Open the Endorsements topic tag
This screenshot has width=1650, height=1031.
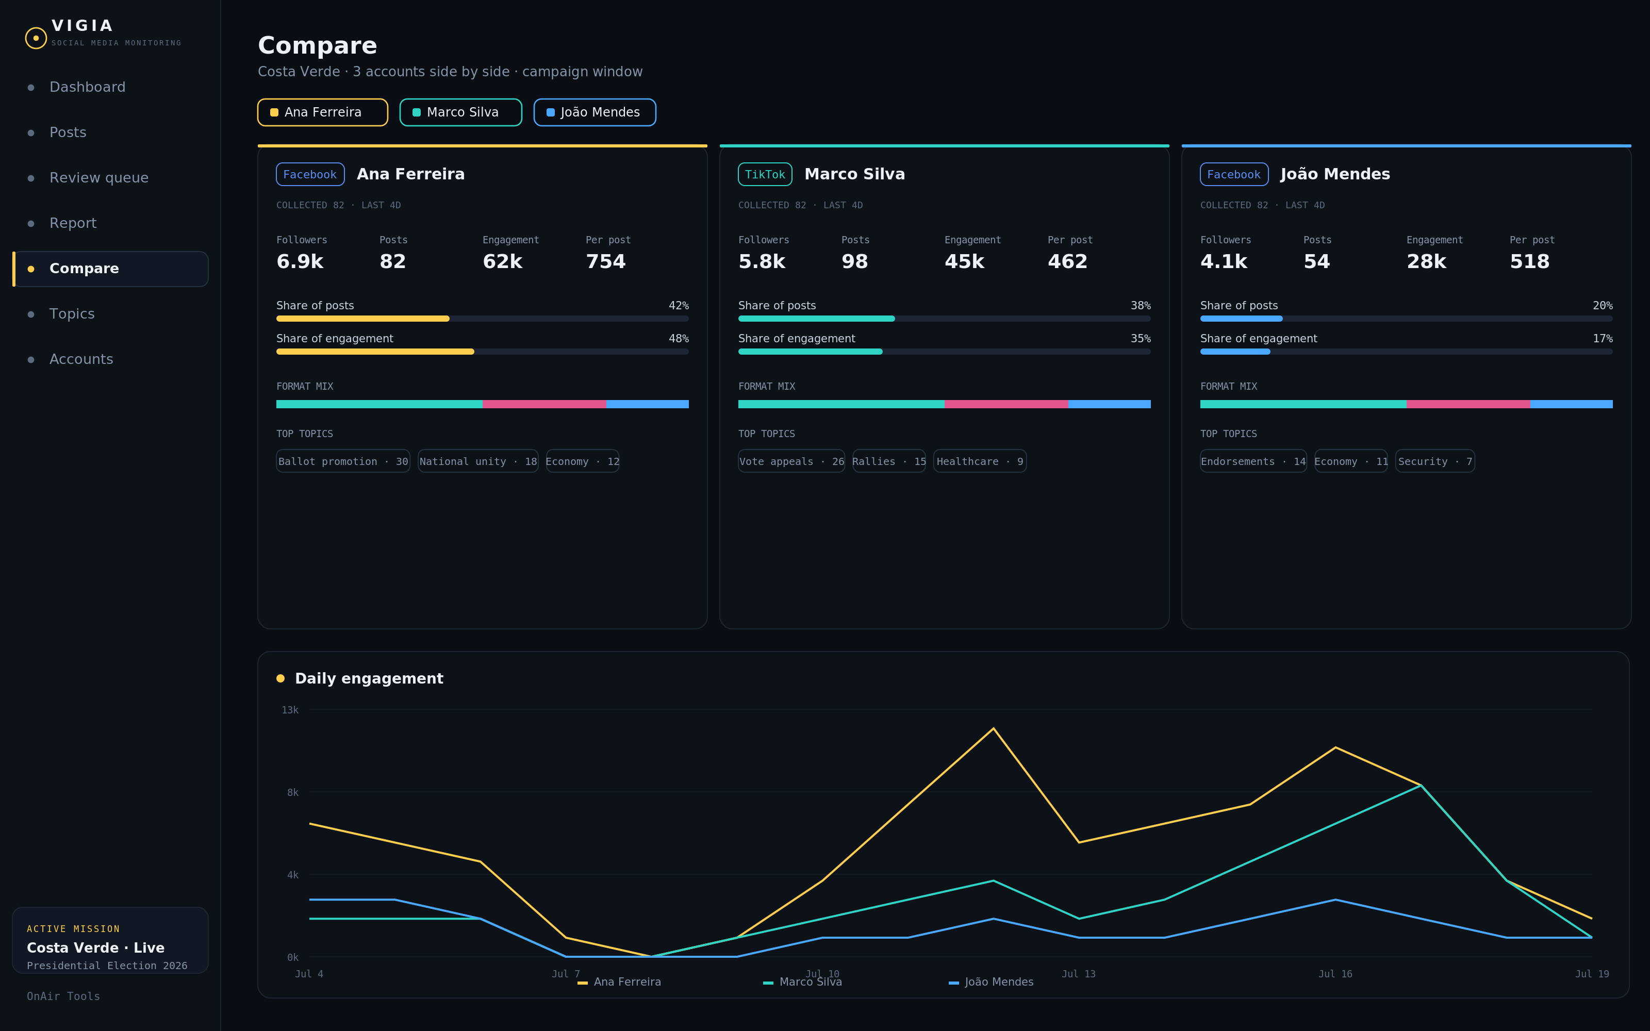pyautogui.click(x=1253, y=462)
